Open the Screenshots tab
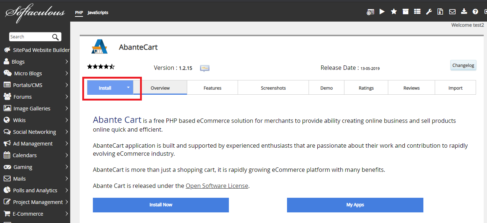This screenshot has width=487, height=223. [273, 88]
